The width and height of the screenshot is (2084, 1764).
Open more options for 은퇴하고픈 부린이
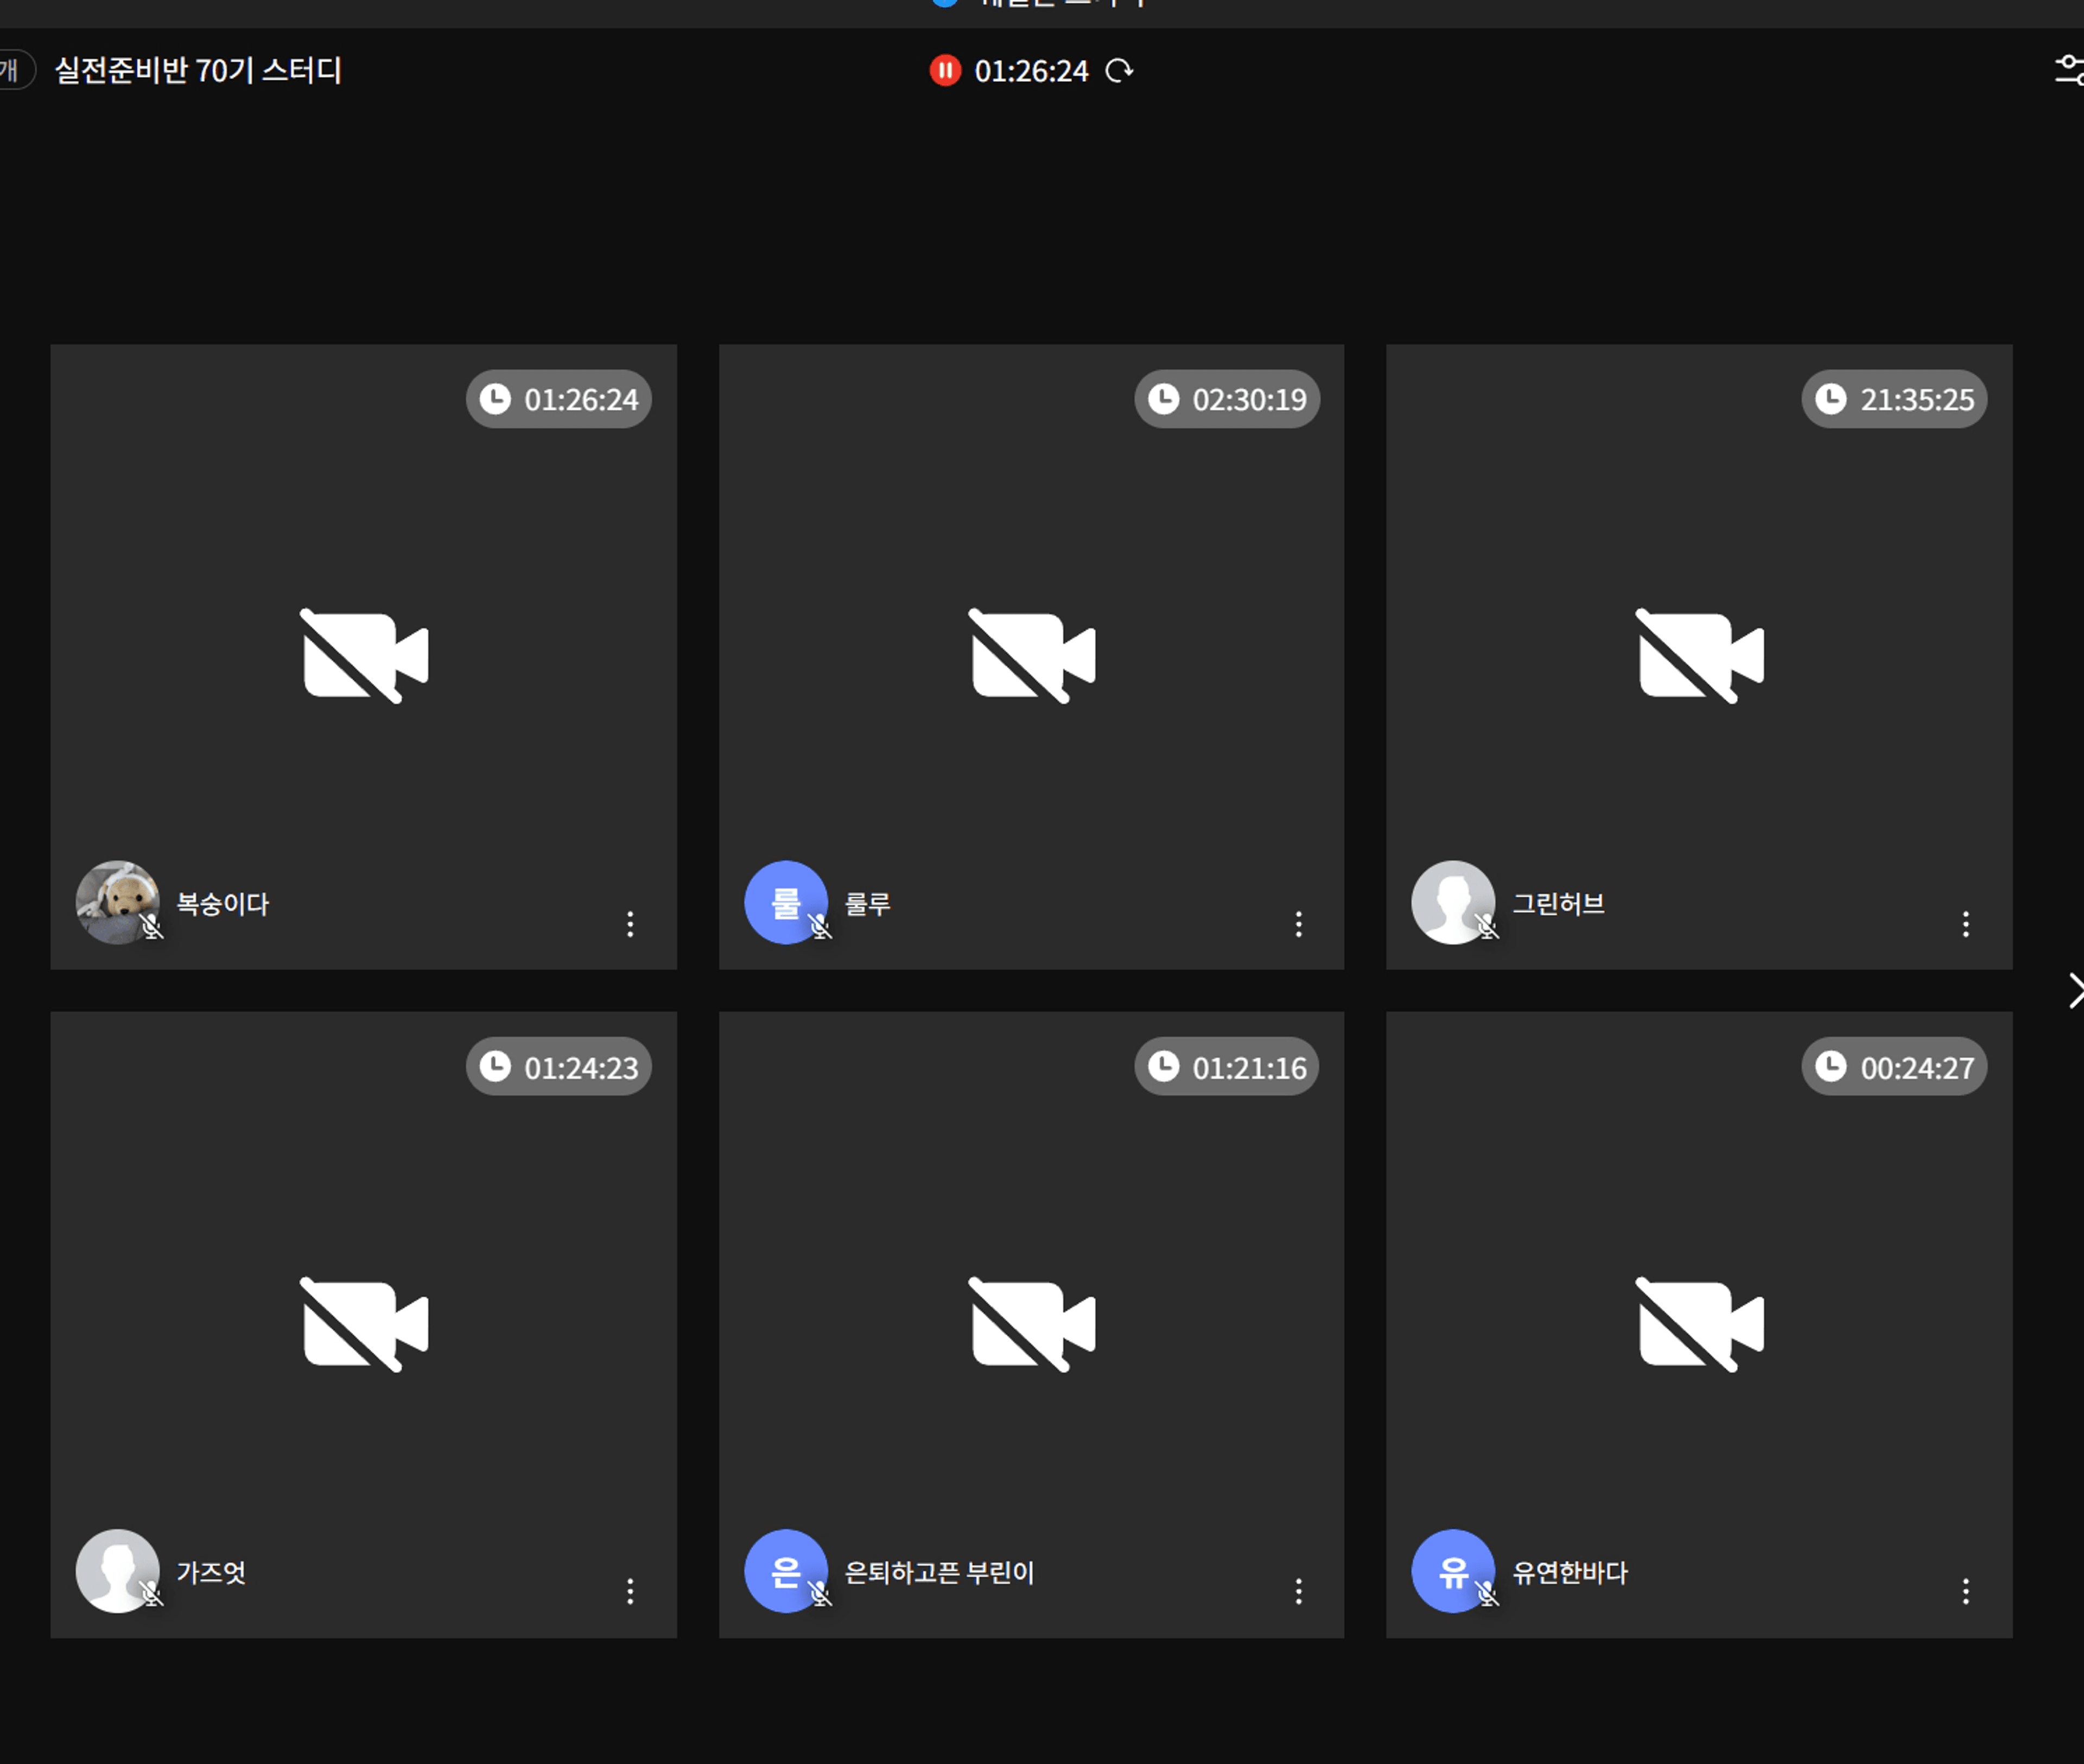[x=1298, y=1591]
